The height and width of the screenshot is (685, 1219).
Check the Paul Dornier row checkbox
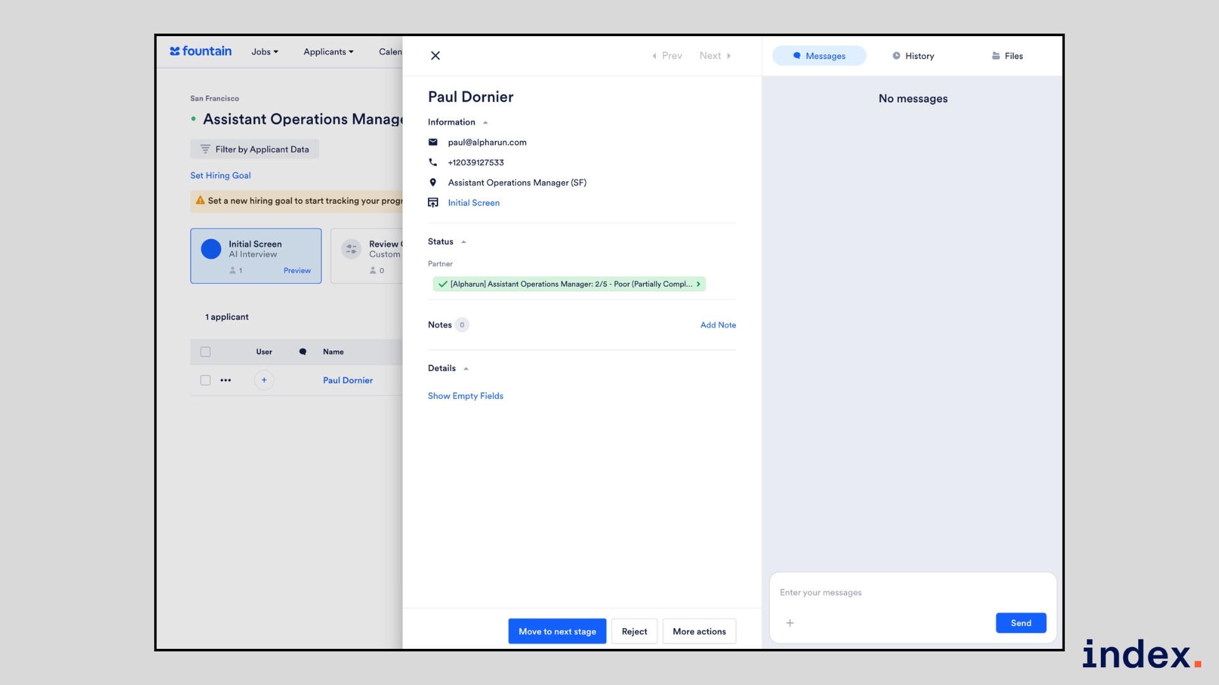[x=205, y=381]
